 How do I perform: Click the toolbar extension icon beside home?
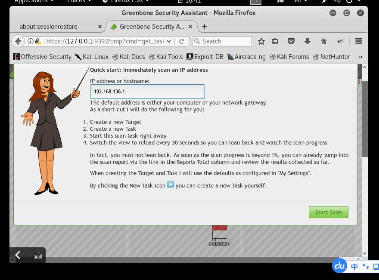click(340, 41)
